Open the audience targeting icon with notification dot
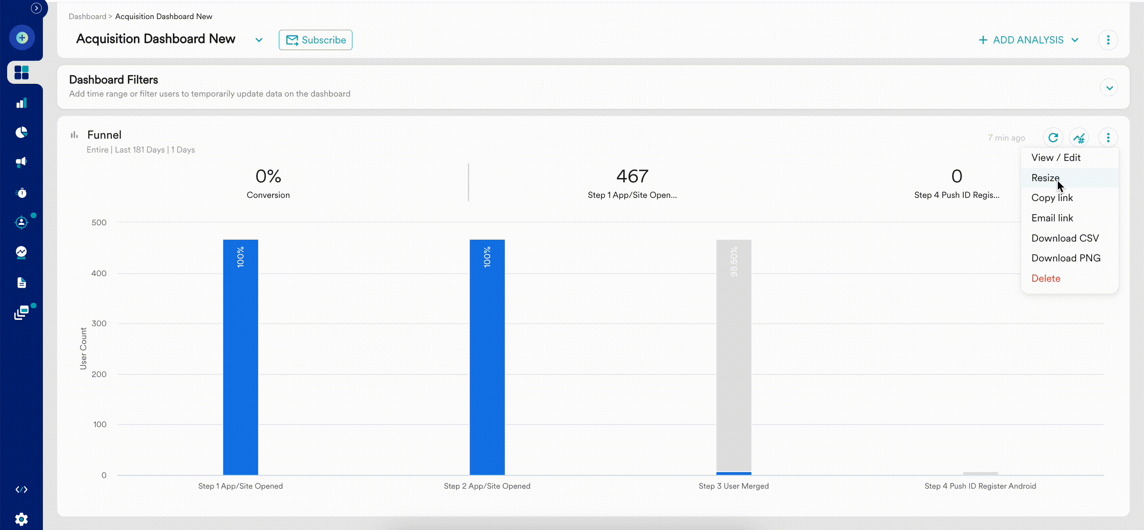This screenshot has height=530, width=1144. [21, 222]
